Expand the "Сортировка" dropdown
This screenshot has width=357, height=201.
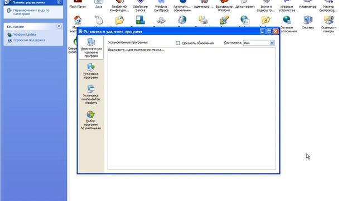[272, 43]
